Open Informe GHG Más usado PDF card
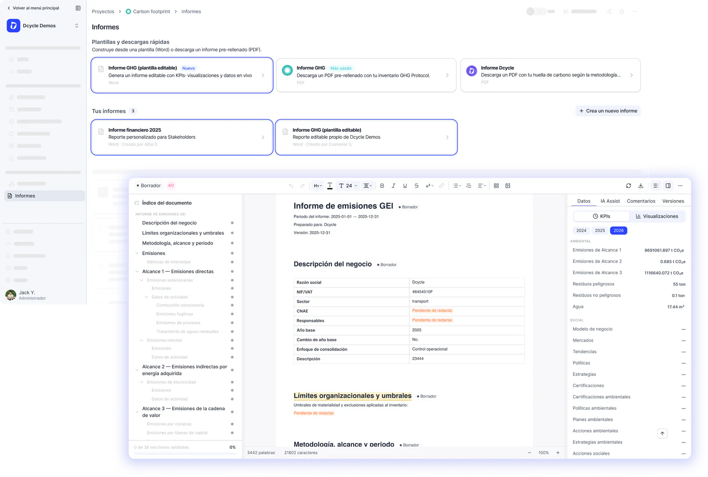 click(366, 75)
